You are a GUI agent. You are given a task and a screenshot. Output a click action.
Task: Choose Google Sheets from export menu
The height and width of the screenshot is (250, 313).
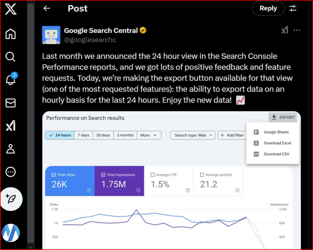[x=273, y=132]
